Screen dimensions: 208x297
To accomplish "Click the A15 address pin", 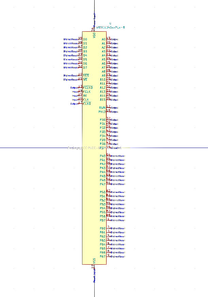I will [x=102, y=100].
